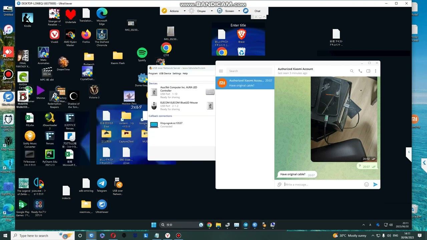Open the local Windows 10 Start menu
Screen dimensions: 427x240
tap(5, 236)
